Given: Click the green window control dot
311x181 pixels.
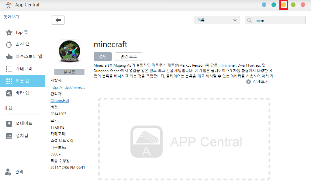Looking at the screenshot, I should click(x=293, y=5).
